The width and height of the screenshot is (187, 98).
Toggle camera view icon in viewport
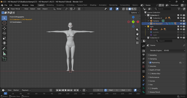(137, 38)
